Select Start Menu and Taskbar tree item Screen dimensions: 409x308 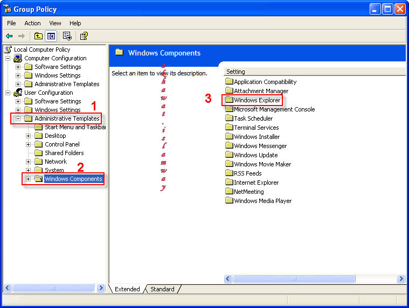tap(75, 127)
